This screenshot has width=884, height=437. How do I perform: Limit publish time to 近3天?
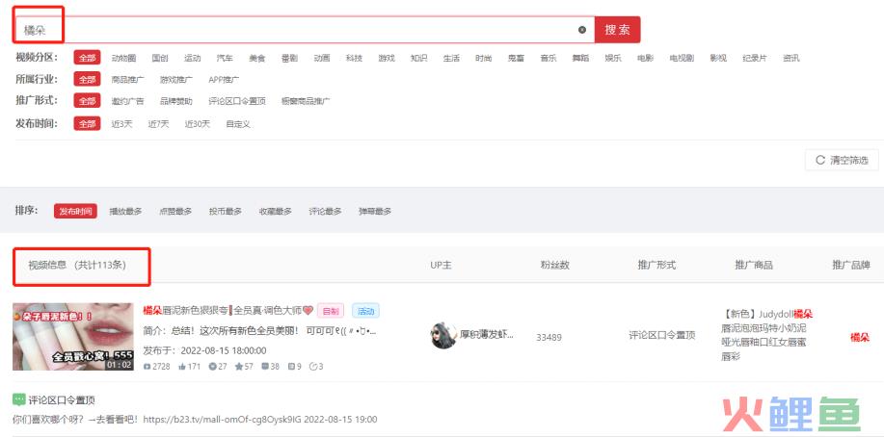pyautogui.click(x=121, y=124)
